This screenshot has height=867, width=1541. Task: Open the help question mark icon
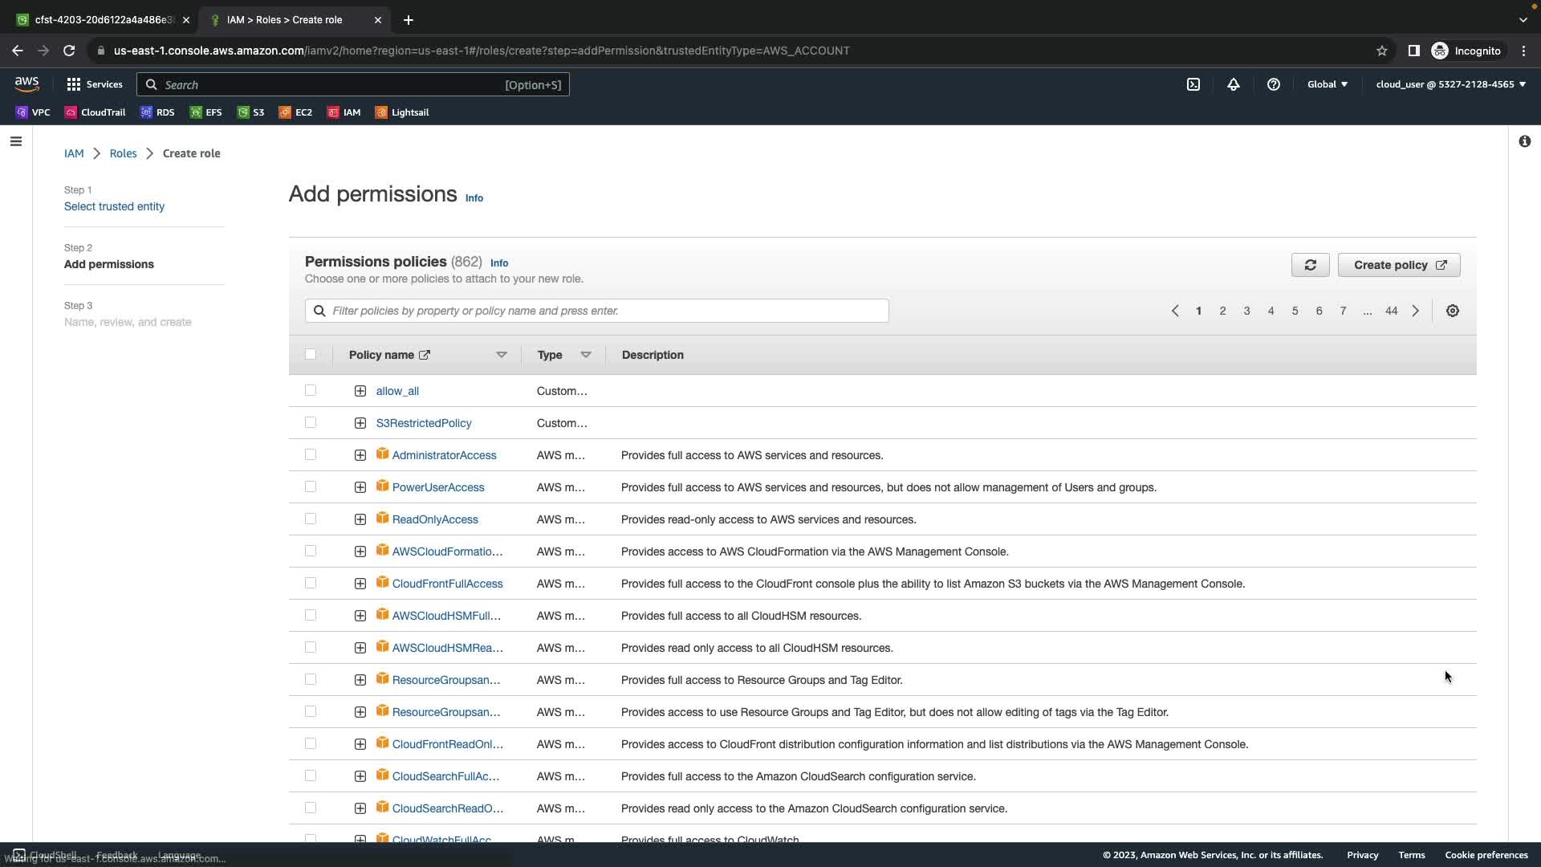coord(1274,84)
